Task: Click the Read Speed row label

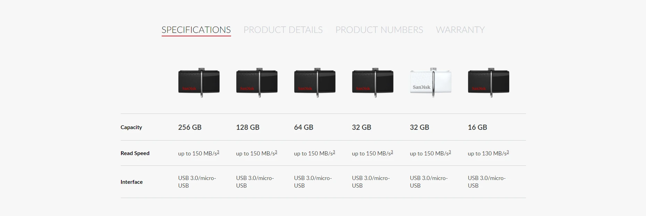Action: coord(135,153)
